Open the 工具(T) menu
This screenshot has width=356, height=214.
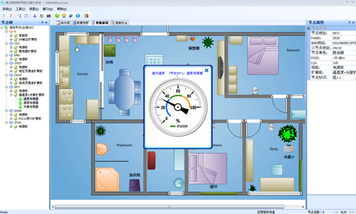20,9
